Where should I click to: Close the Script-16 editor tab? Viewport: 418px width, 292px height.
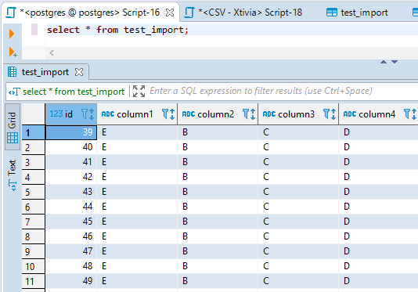(x=170, y=13)
